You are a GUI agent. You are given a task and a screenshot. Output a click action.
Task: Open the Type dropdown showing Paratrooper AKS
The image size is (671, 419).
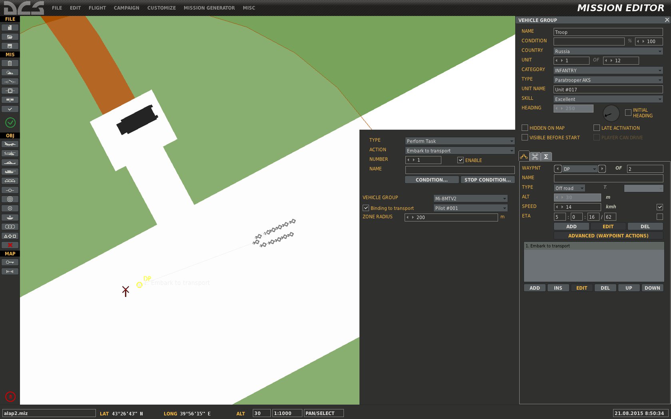pos(608,80)
